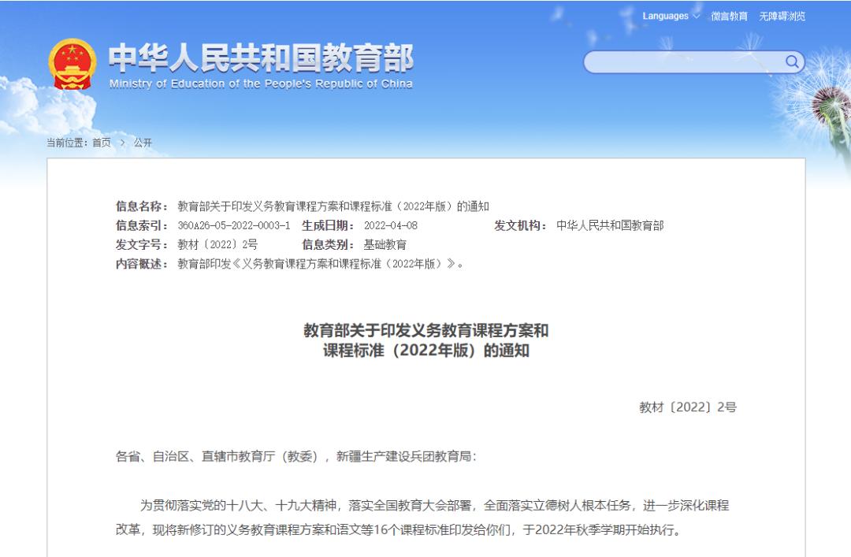851x557 pixels.
Task: Click the search magnifier icon
Action: [792, 61]
